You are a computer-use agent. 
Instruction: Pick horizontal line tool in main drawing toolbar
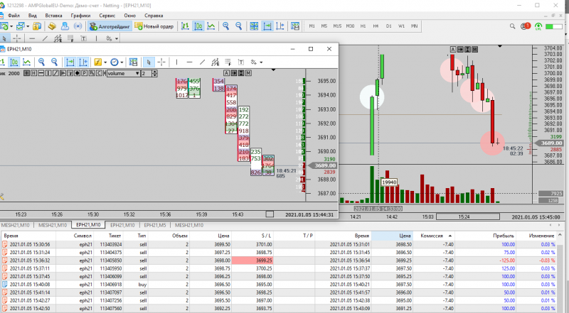pyautogui.click(x=32, y=38)
